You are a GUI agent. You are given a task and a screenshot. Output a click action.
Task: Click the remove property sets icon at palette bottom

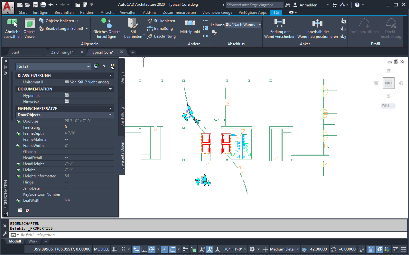coord(28,210)
